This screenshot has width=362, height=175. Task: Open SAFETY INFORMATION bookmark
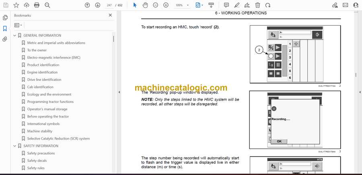41,146
